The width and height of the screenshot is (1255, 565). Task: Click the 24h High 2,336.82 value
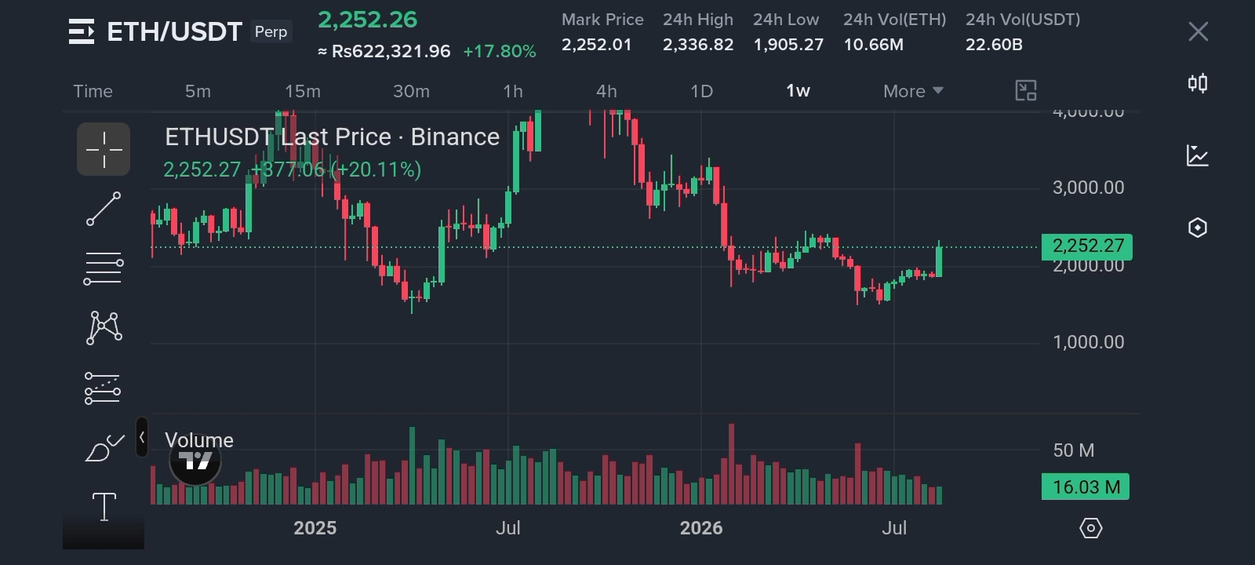point(698,45)
